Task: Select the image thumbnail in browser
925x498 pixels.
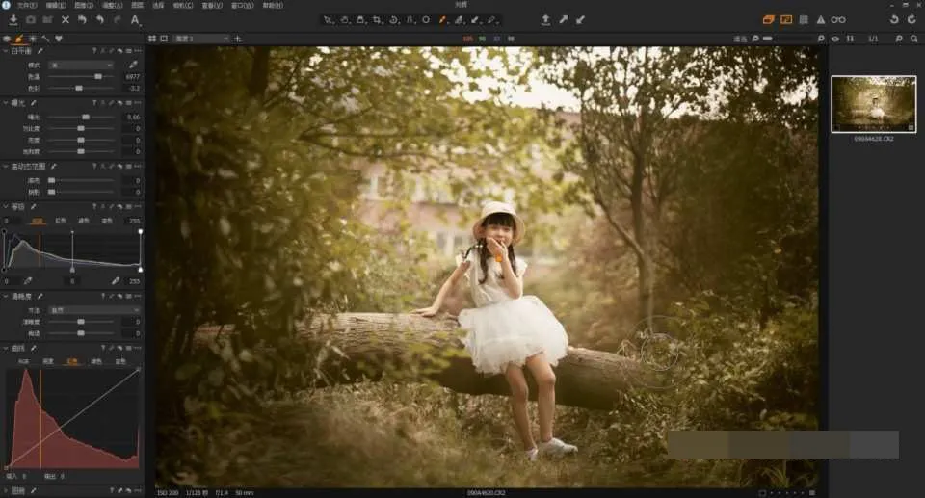Action: pyautogui.click(x=874, y=104)
